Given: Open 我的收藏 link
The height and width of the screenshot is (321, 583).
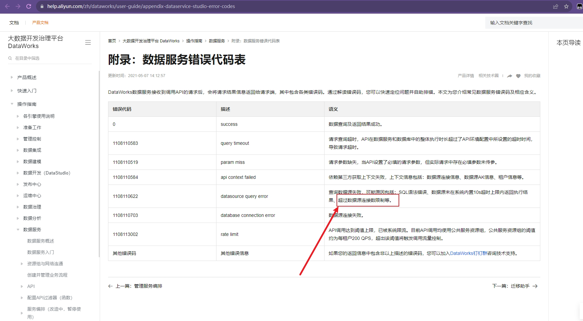Looking at the screenshot, I should 532,76.
